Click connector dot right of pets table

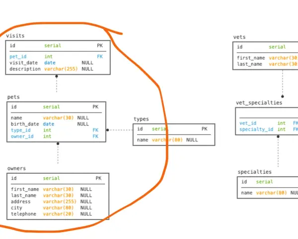[x=108, y=130]
